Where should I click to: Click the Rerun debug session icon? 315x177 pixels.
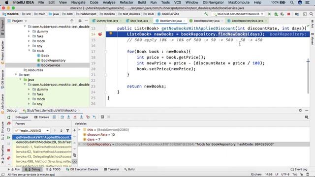coord(9,117)
